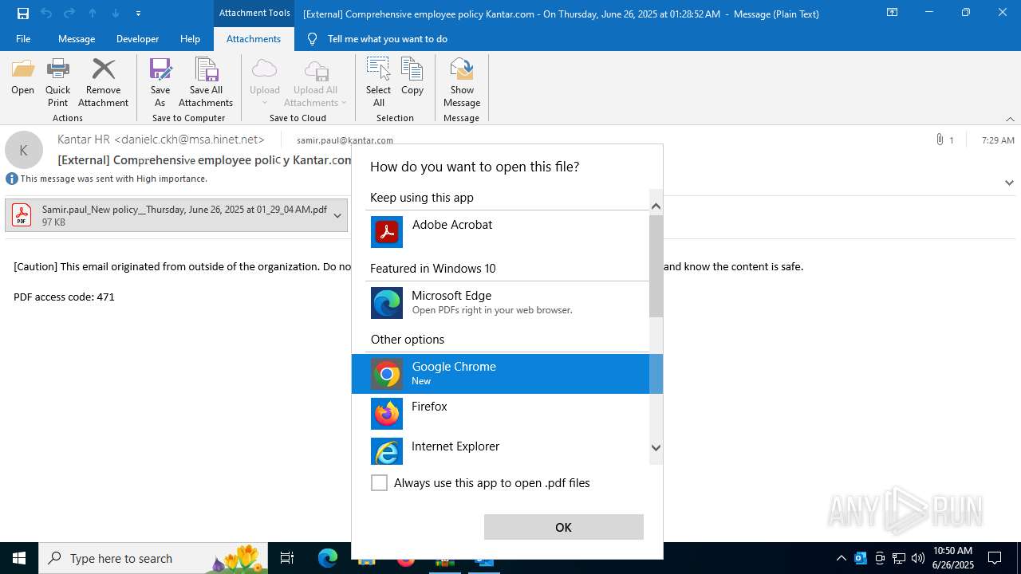Screen dimensions: 1021x574
Task: Click the PDF attachment file icon
Action: pos(22,215)
